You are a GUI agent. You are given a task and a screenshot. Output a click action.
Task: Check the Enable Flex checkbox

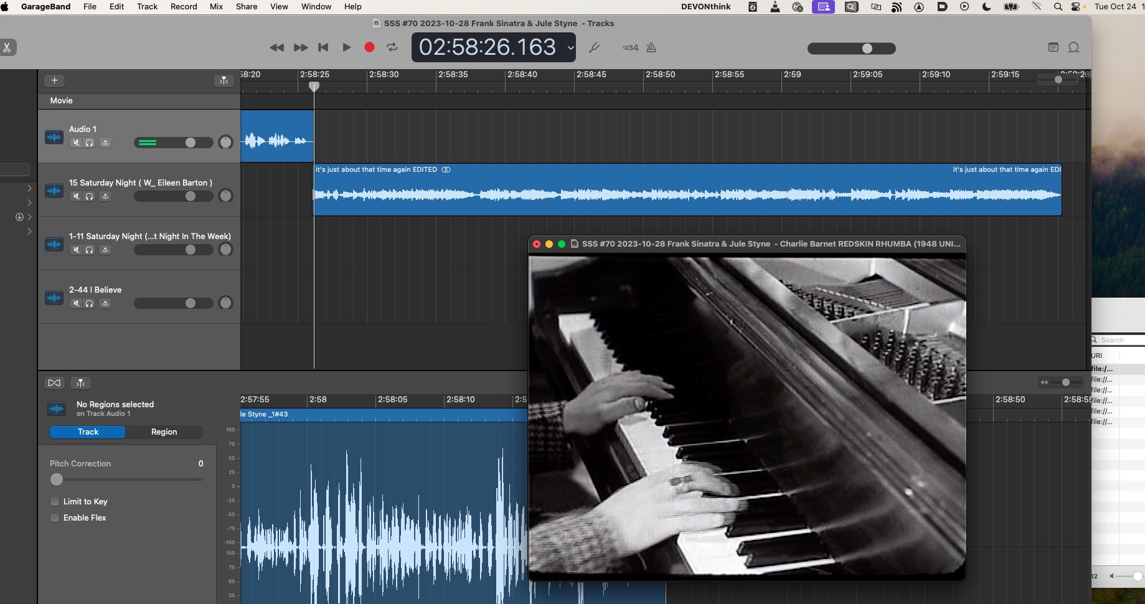[55, 517]
